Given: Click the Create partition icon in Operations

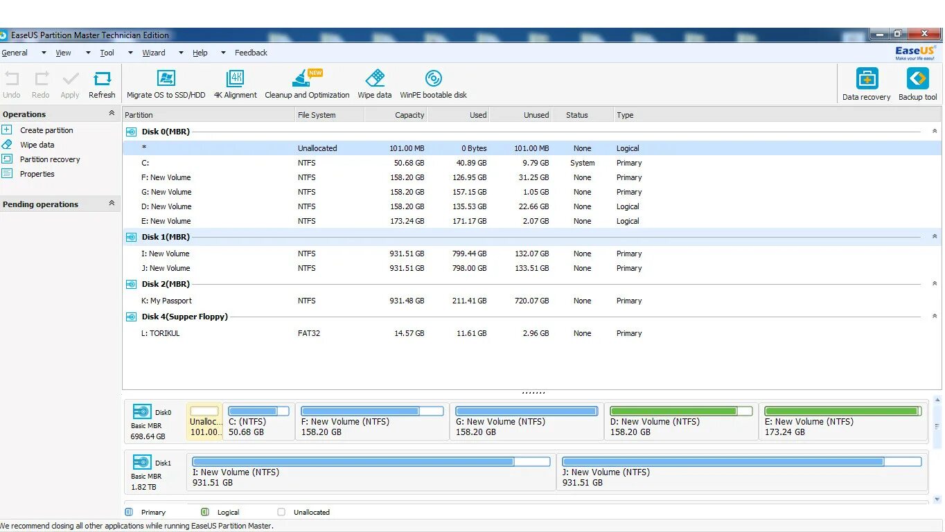Looking at the screenshot, I should tap(7, 130).
